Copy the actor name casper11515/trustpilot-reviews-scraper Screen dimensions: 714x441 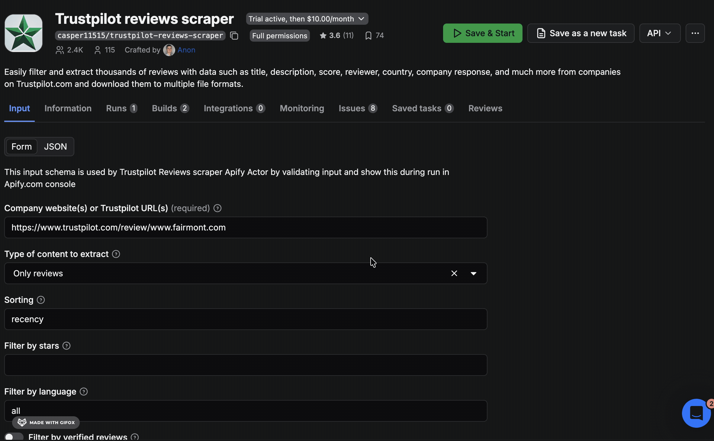click(x=234, y=36)
